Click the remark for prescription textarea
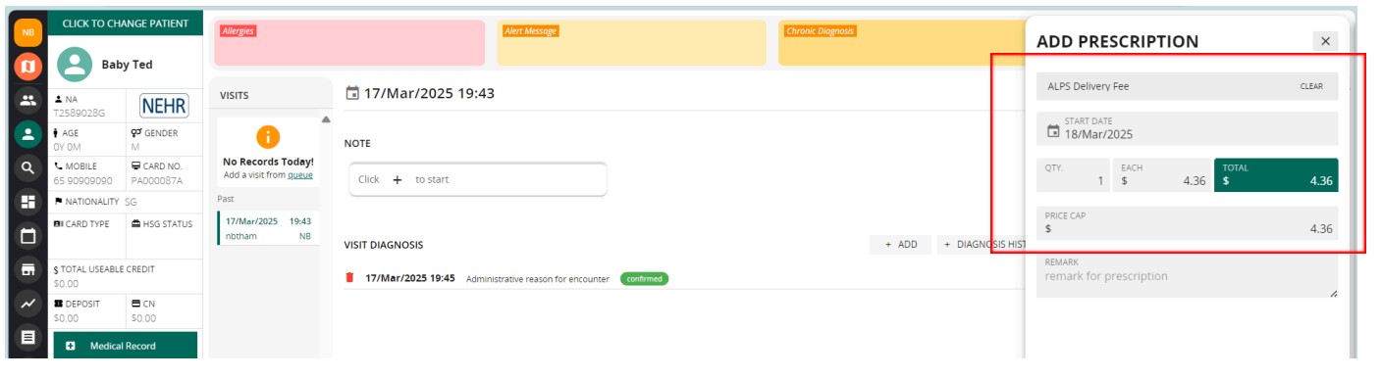 [x=1188, y=275]
